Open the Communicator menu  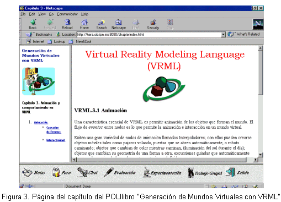tap(67, 14)
